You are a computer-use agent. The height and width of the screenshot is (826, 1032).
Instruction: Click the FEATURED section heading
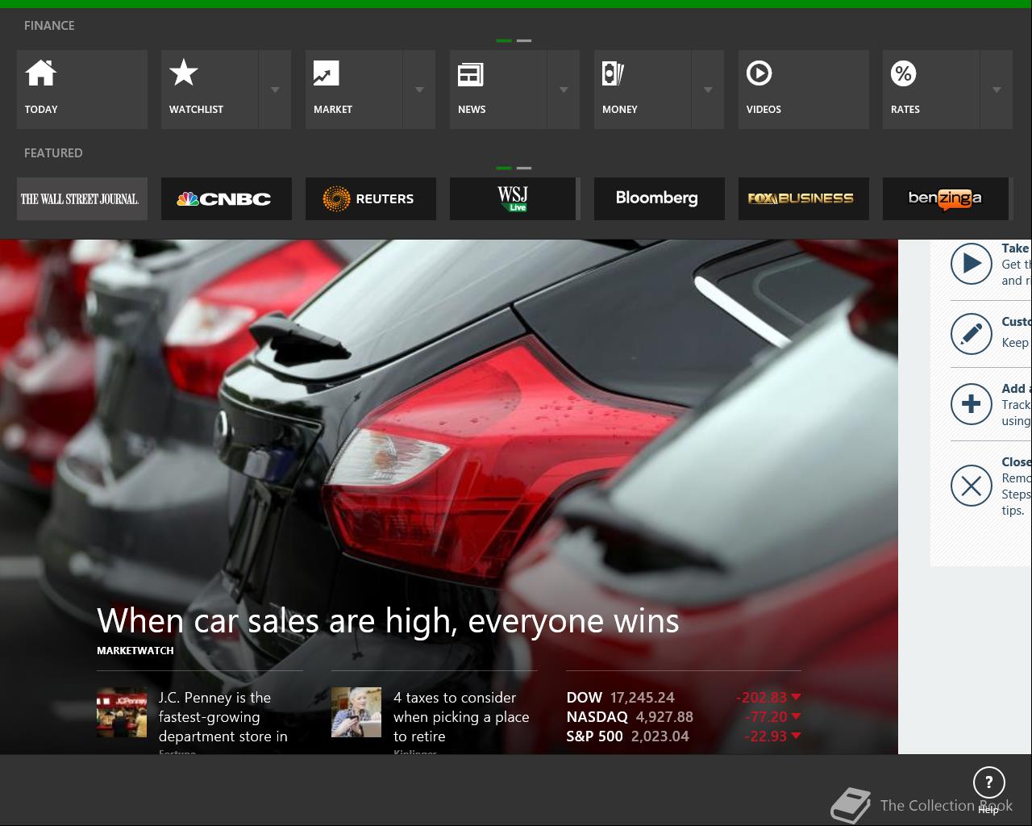coord(53,153)
